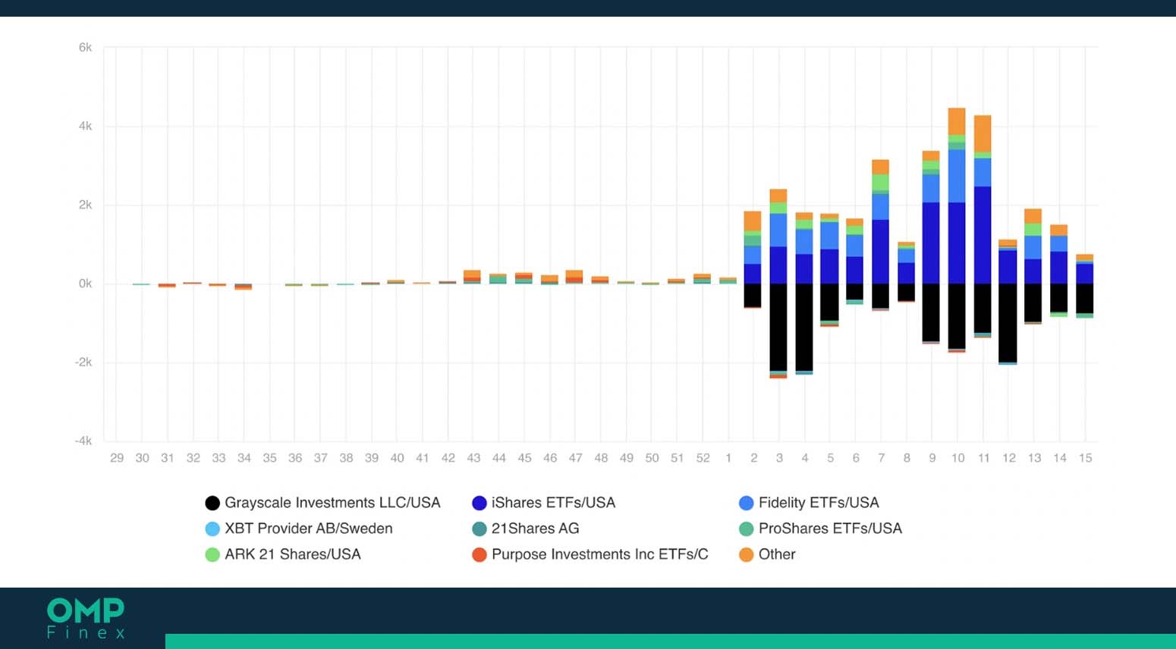Click x-axis week label '40'
This screenshot has height=649, width=1176.
(397, 458)
